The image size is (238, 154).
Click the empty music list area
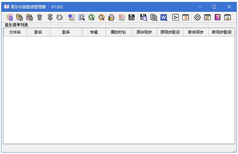119,88
